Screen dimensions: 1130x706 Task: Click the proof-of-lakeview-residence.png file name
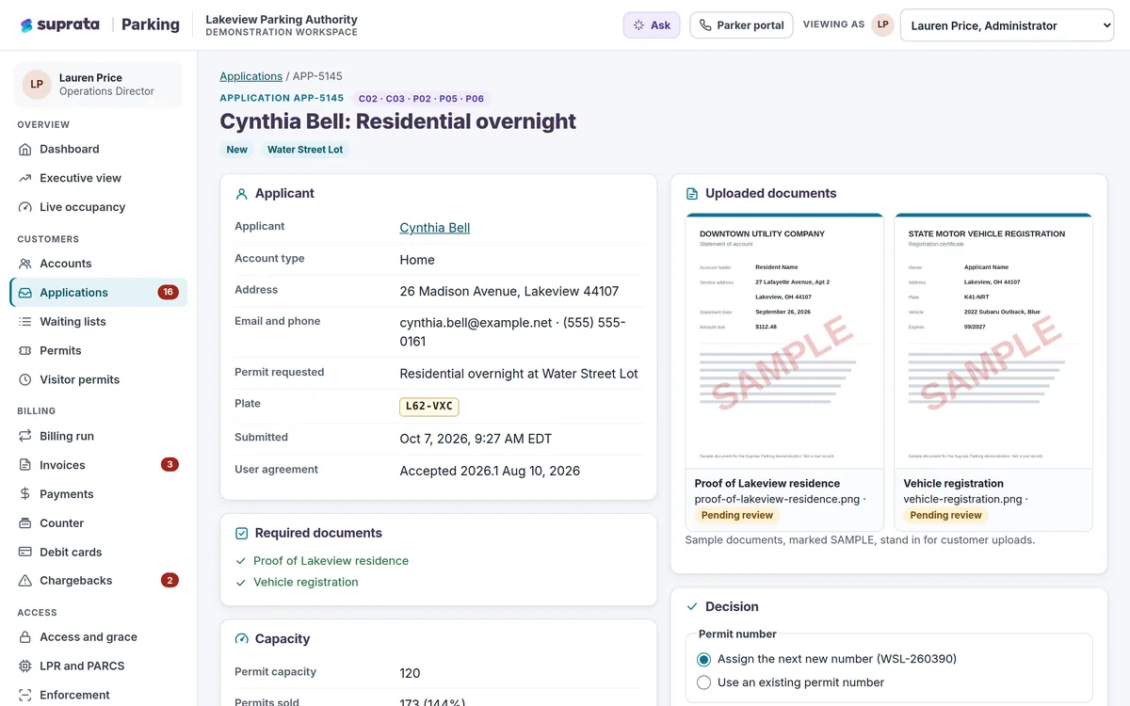[778, 499]
